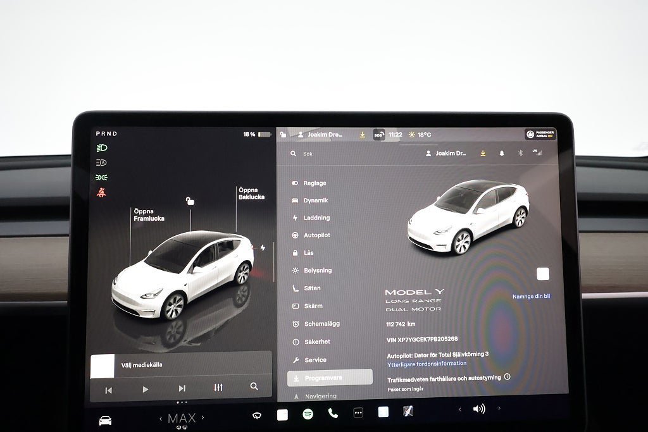Open the media equalizer settings
Image resolution: width=648 pixels, height=432 pixels.
click(x=218, y=387)
